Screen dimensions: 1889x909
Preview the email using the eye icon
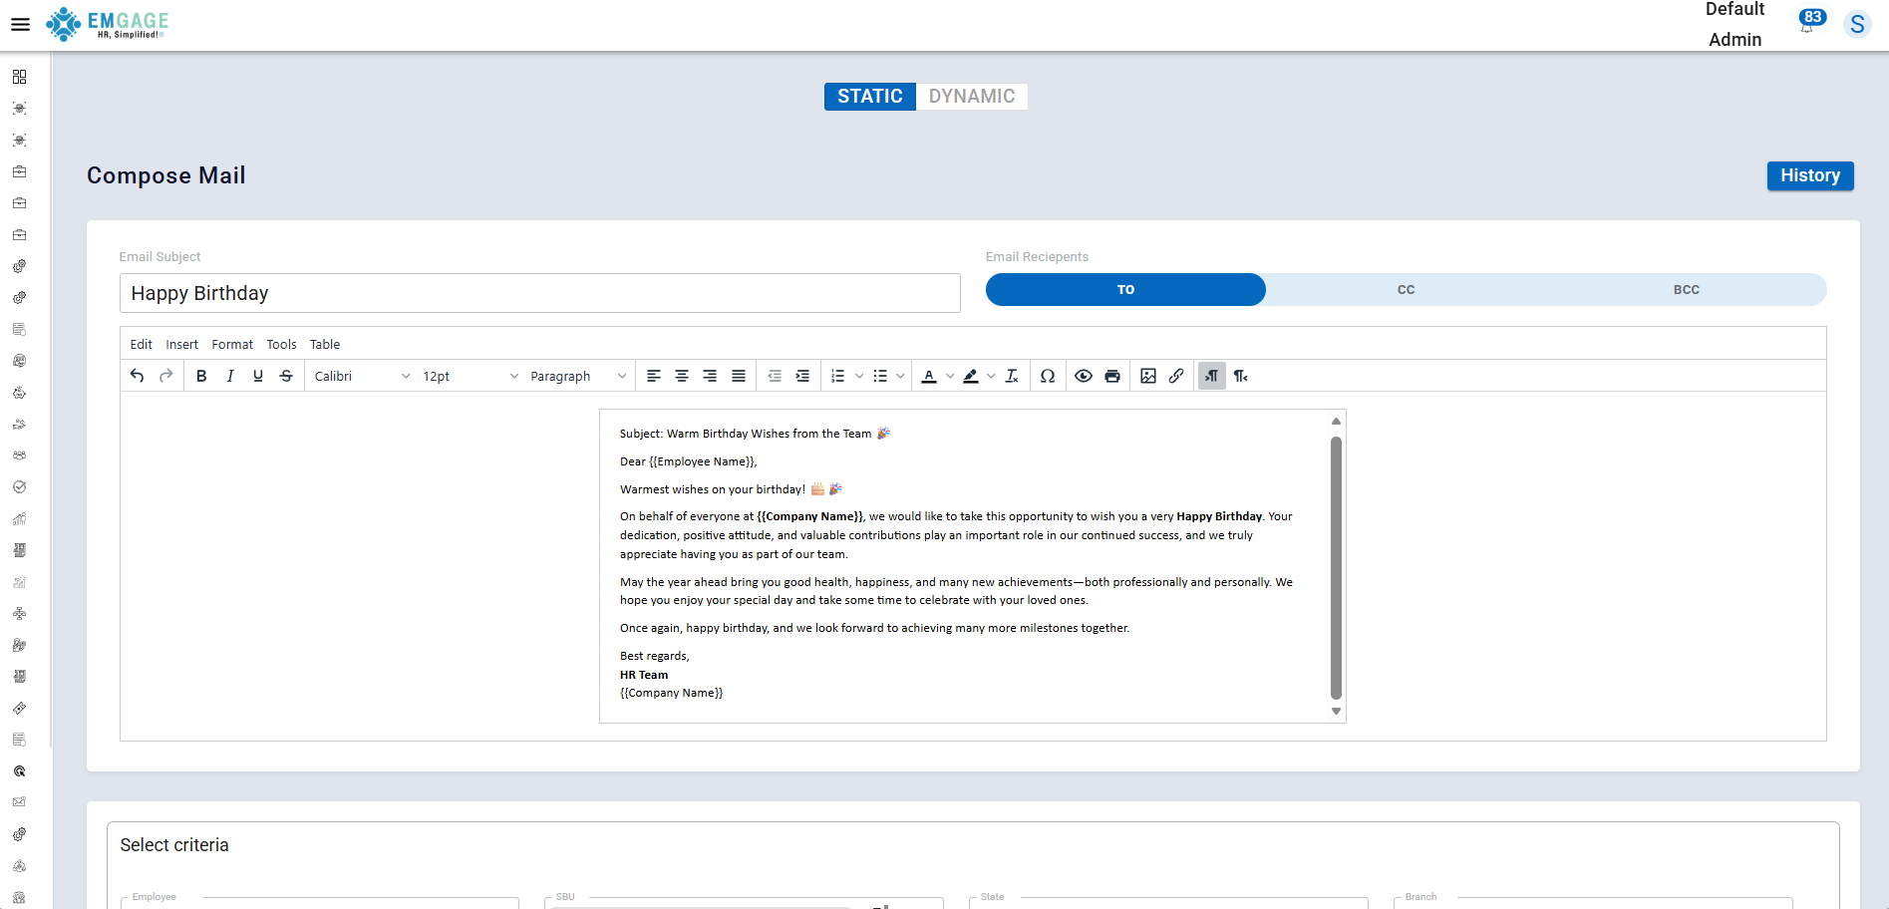(x=1084, y=376)
